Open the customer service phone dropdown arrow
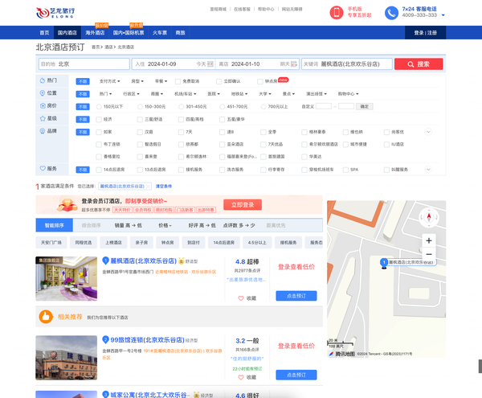The width and height of the screenshot is (482, 398). (x=443, y=15)
